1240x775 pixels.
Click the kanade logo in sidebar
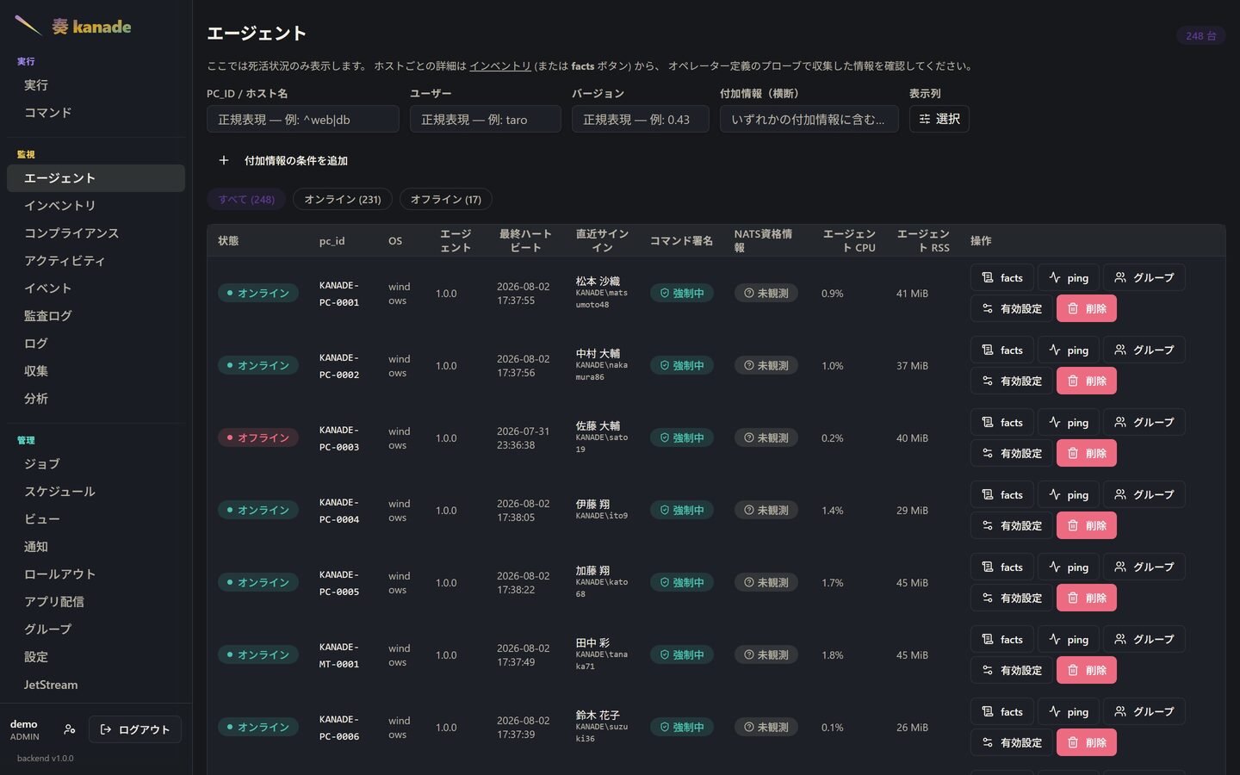coord(73,26)
